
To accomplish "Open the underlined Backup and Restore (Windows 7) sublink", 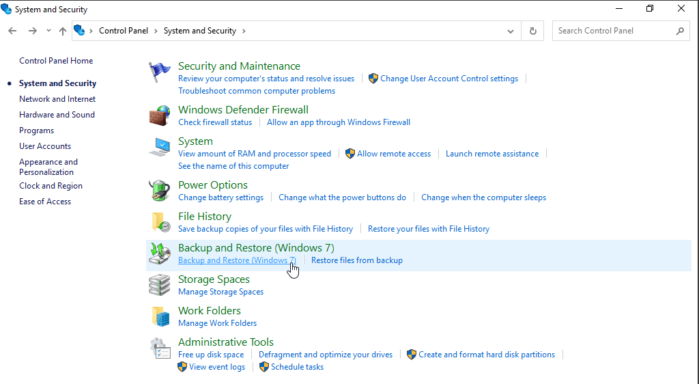I will [237, 260].
